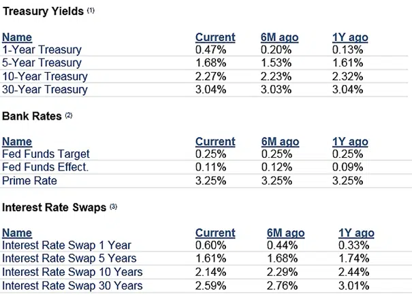Screen dimensions: 412x295
Task: Click 1Y ago header in Bank Rates table
Action: point(349,142)
